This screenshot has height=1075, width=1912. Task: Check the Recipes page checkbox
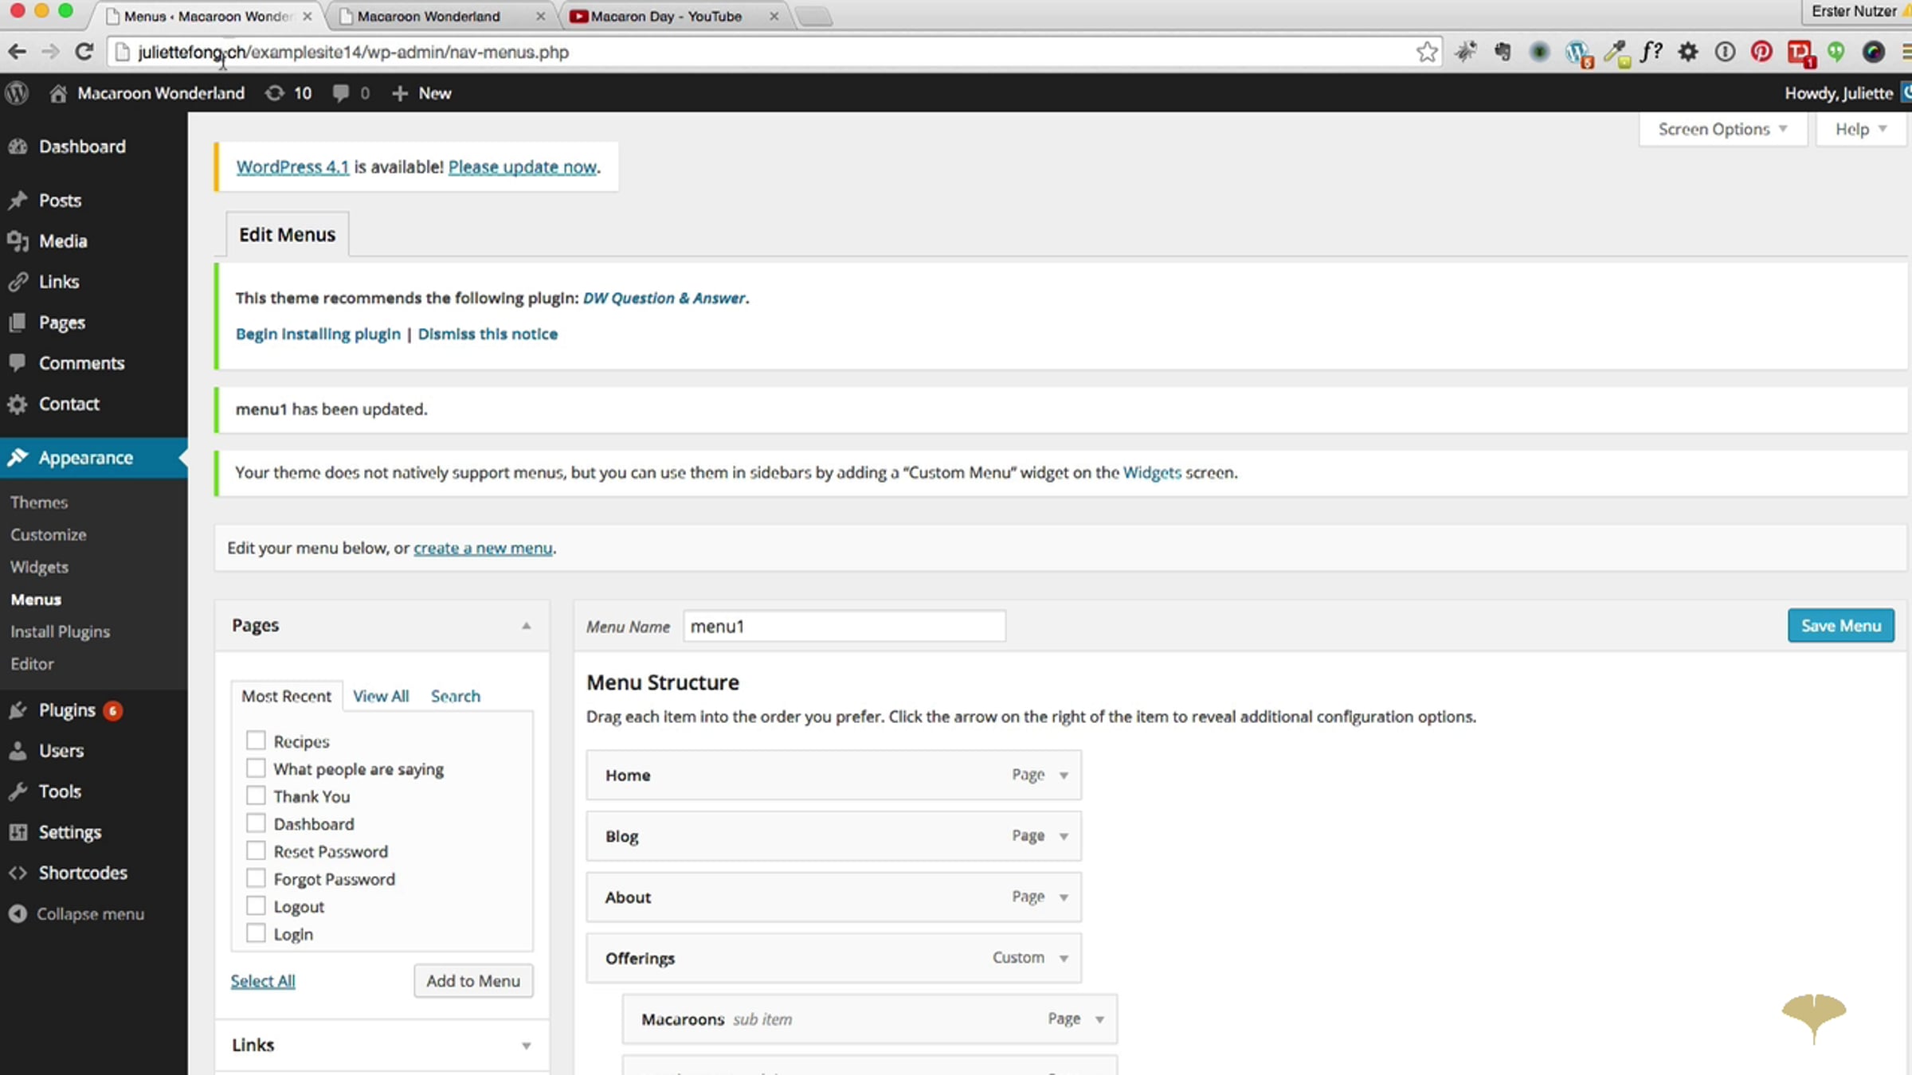tap(256, 741)
